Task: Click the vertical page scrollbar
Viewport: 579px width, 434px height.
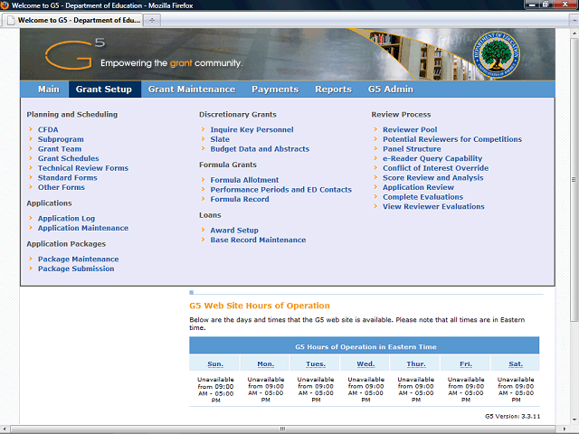Action: tap(574, 181)
